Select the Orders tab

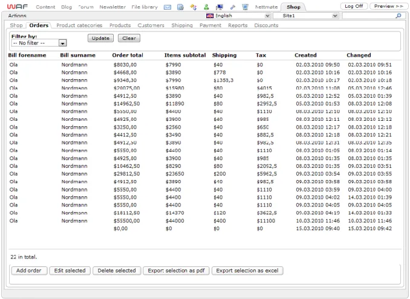point(39,25)
